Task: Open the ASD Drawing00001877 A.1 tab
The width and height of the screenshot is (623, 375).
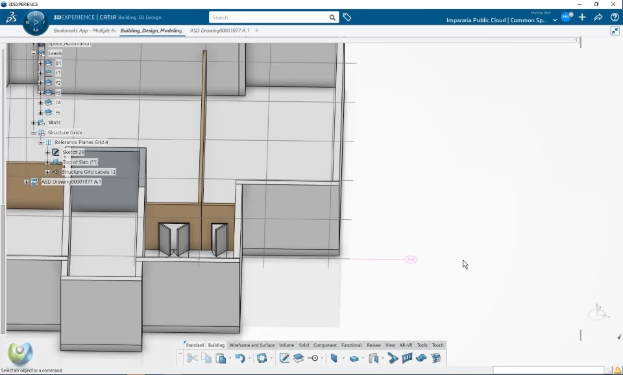Action: click(219, 30)
